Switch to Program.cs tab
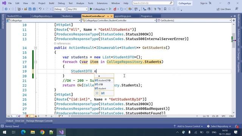The image size is (242, 136). point(146,16)
